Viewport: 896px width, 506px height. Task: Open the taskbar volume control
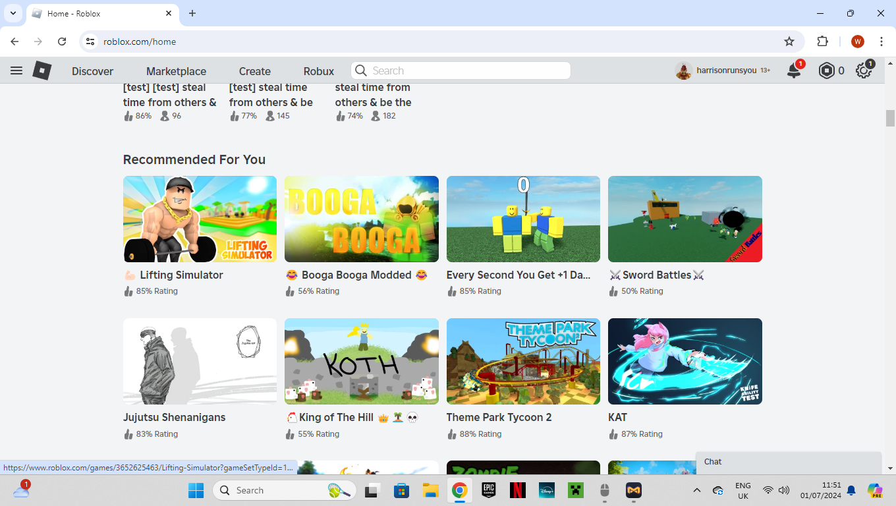(784, 490)
